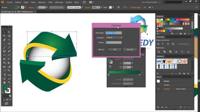Select the Lasso tool
This screenshot has height=112, width=200.
9,36
